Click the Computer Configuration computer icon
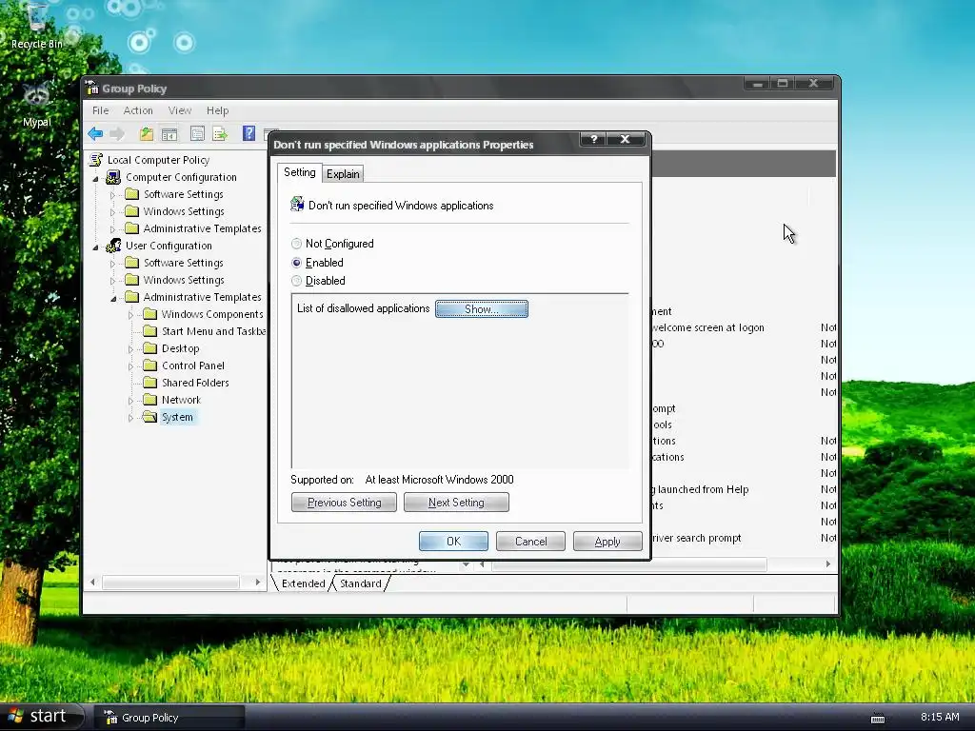Viewport: 975px width, 731px height. tap(114, 177)
